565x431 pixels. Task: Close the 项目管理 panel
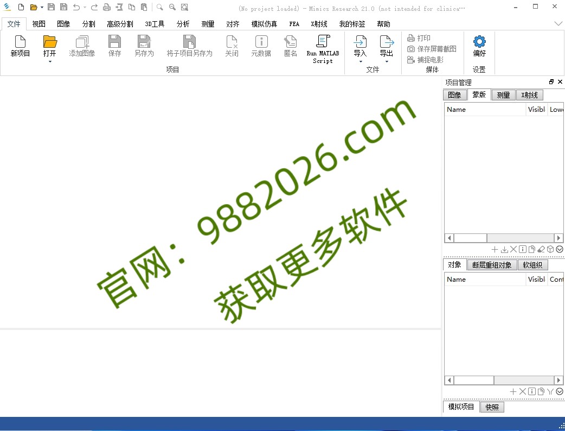(x=560, y=82)
